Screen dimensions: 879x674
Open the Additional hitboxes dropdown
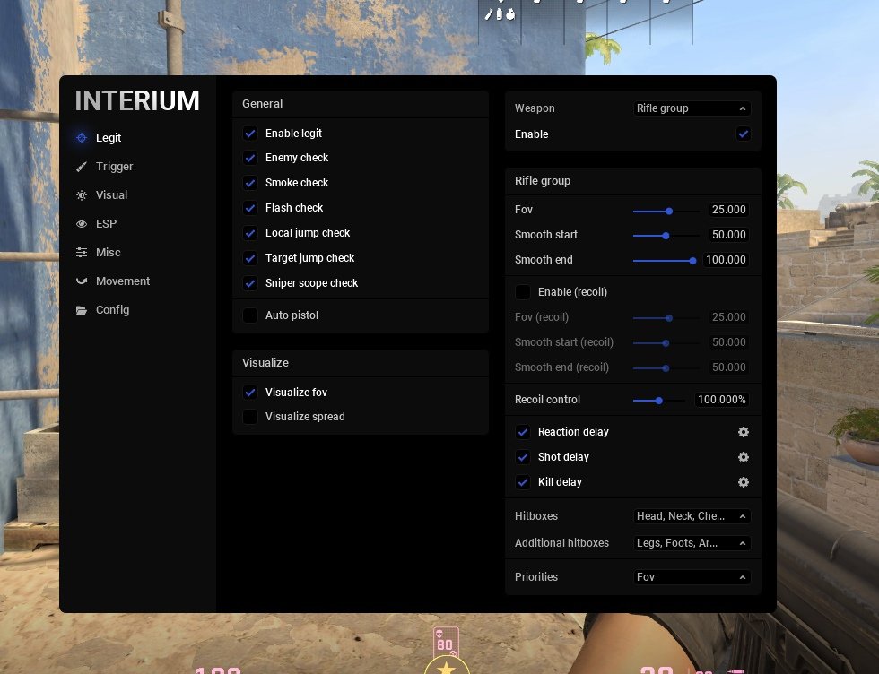692,543
